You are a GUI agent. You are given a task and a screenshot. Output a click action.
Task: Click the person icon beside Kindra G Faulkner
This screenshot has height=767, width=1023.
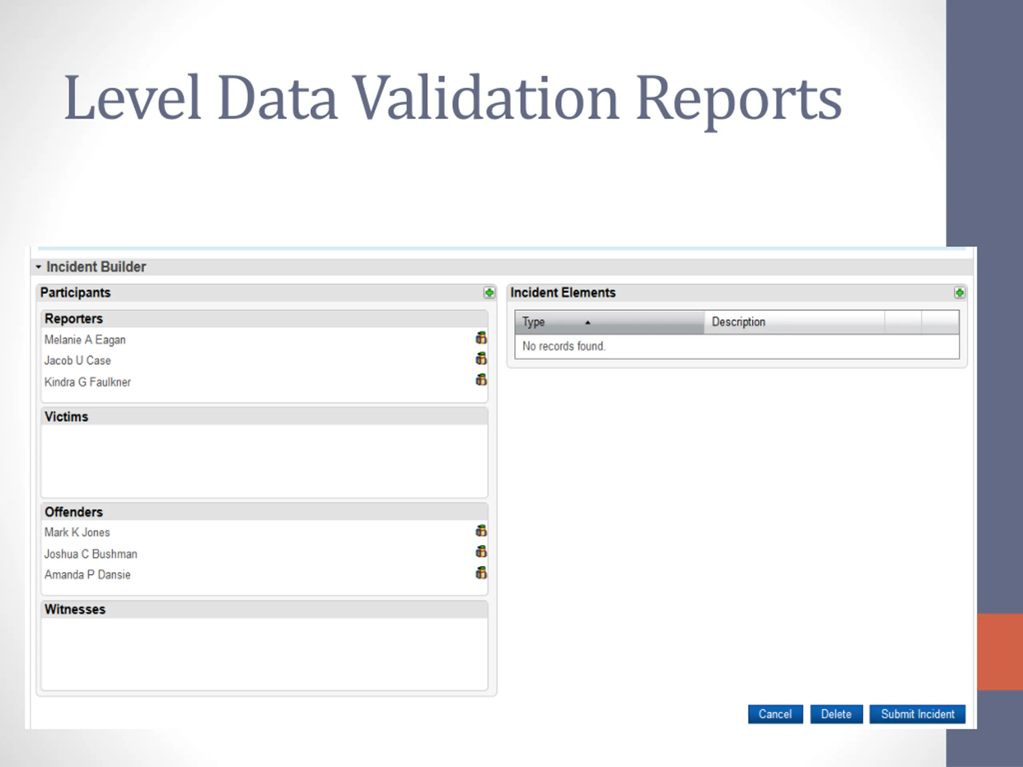481,380
